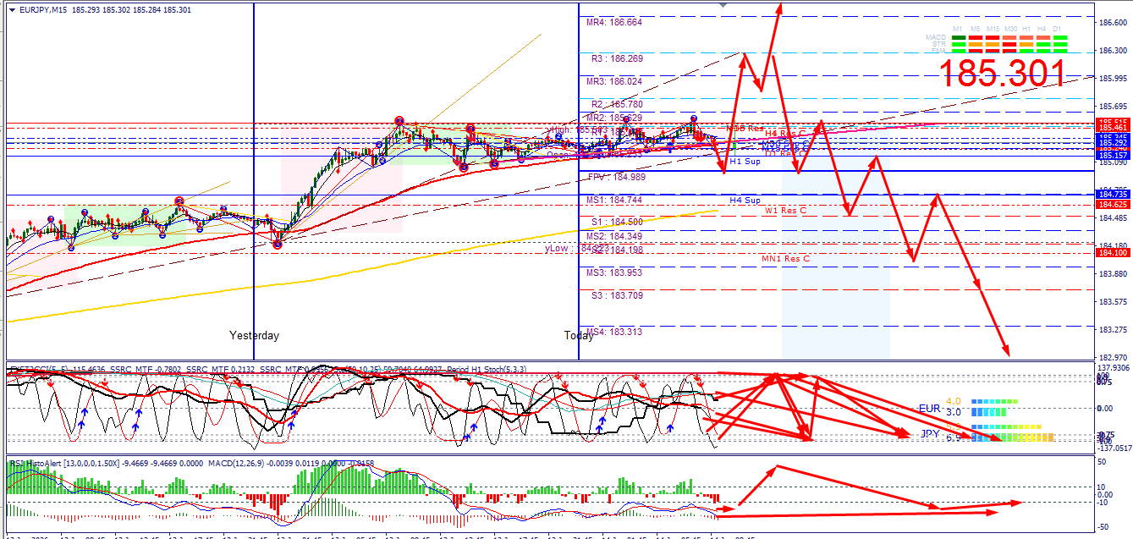Click the blue 184.735 price axis tag
The width and height of the screenshot is (1133, 539).
1113,195
